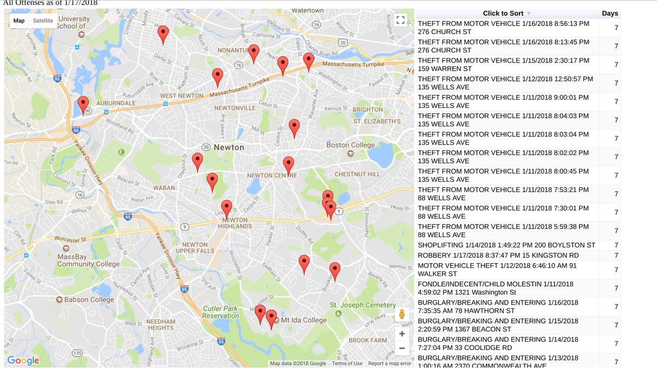Click the Street View pegman icon
This screenshot has height=368, width=657.
coord(402,314)
